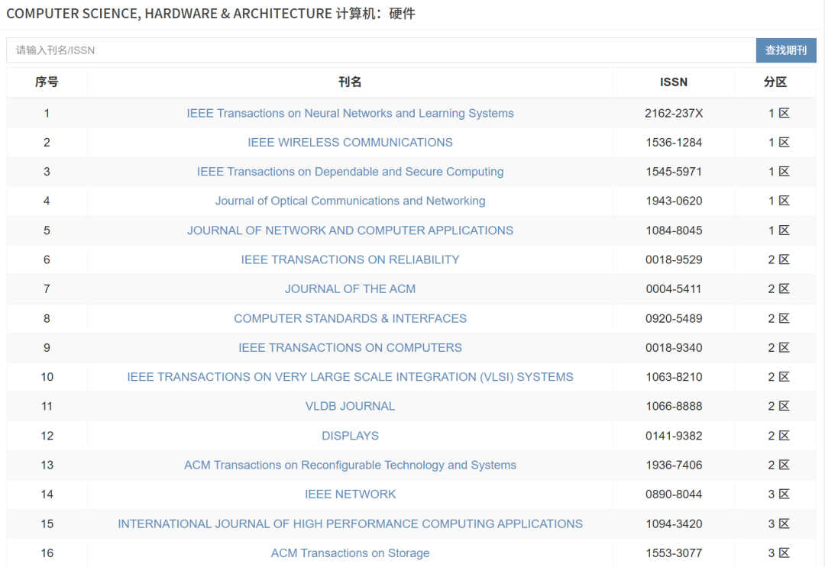Click the 刊名 column header
The width and height of the screenshot is (825, 567).
tap(350, 82)
